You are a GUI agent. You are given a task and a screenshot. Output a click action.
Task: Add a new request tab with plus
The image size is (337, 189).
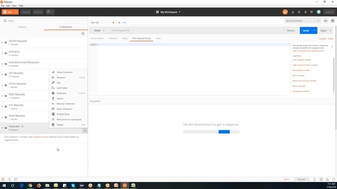coord(120,23)
